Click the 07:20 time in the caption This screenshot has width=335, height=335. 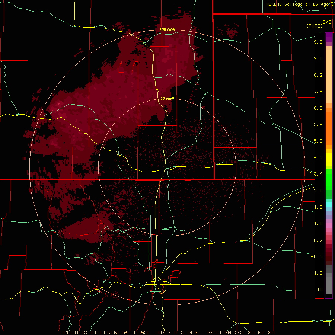click(266, 332)
